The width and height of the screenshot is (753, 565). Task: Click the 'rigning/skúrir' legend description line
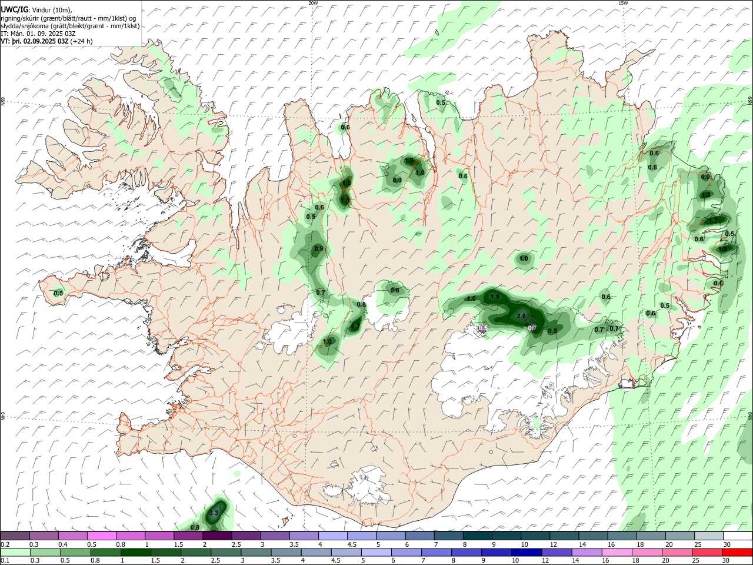(x=68, y=18)
